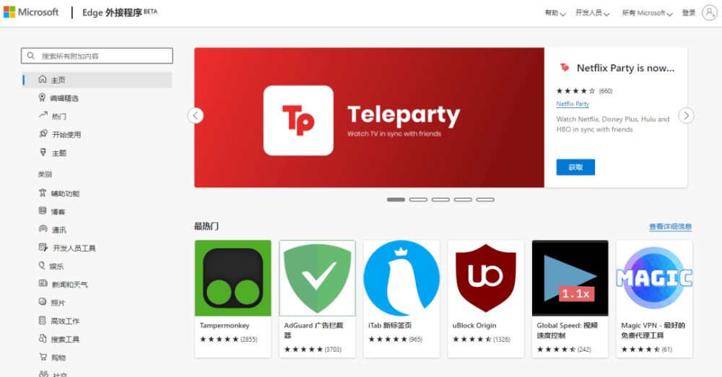
Task: Click the Magic VPN extension icon
Action: (x=654, y=278)
